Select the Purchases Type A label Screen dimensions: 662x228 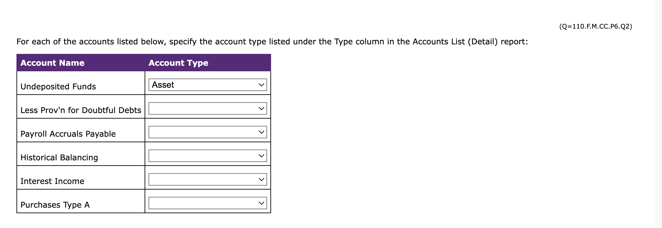click(x=55, y=205)
